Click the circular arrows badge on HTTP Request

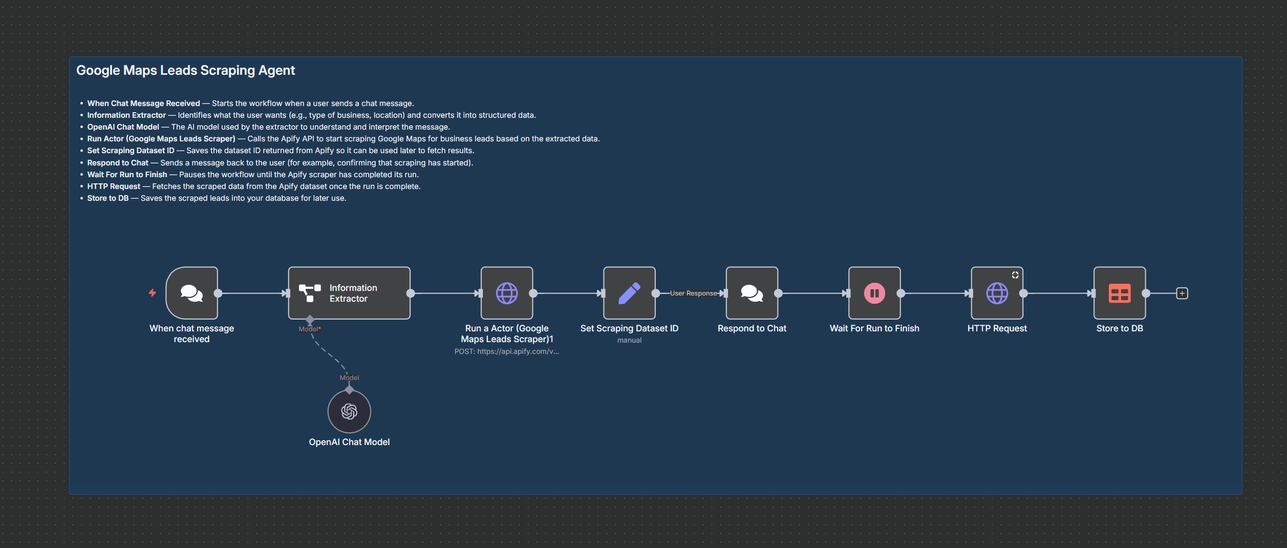tap(1015, 275)
